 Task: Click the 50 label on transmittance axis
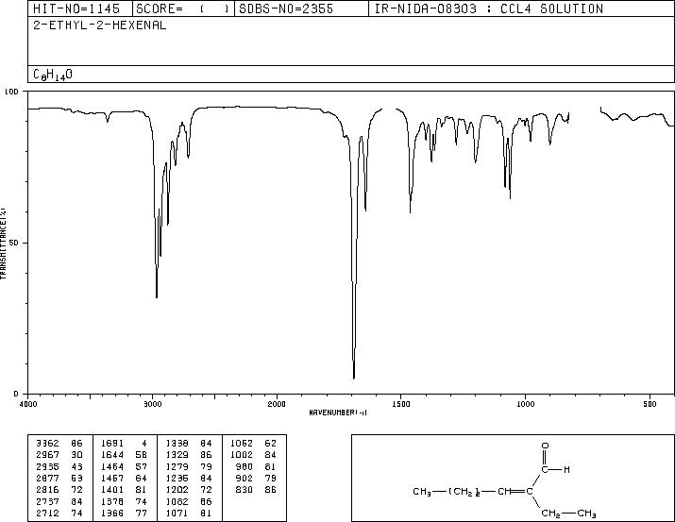point(14,243)
